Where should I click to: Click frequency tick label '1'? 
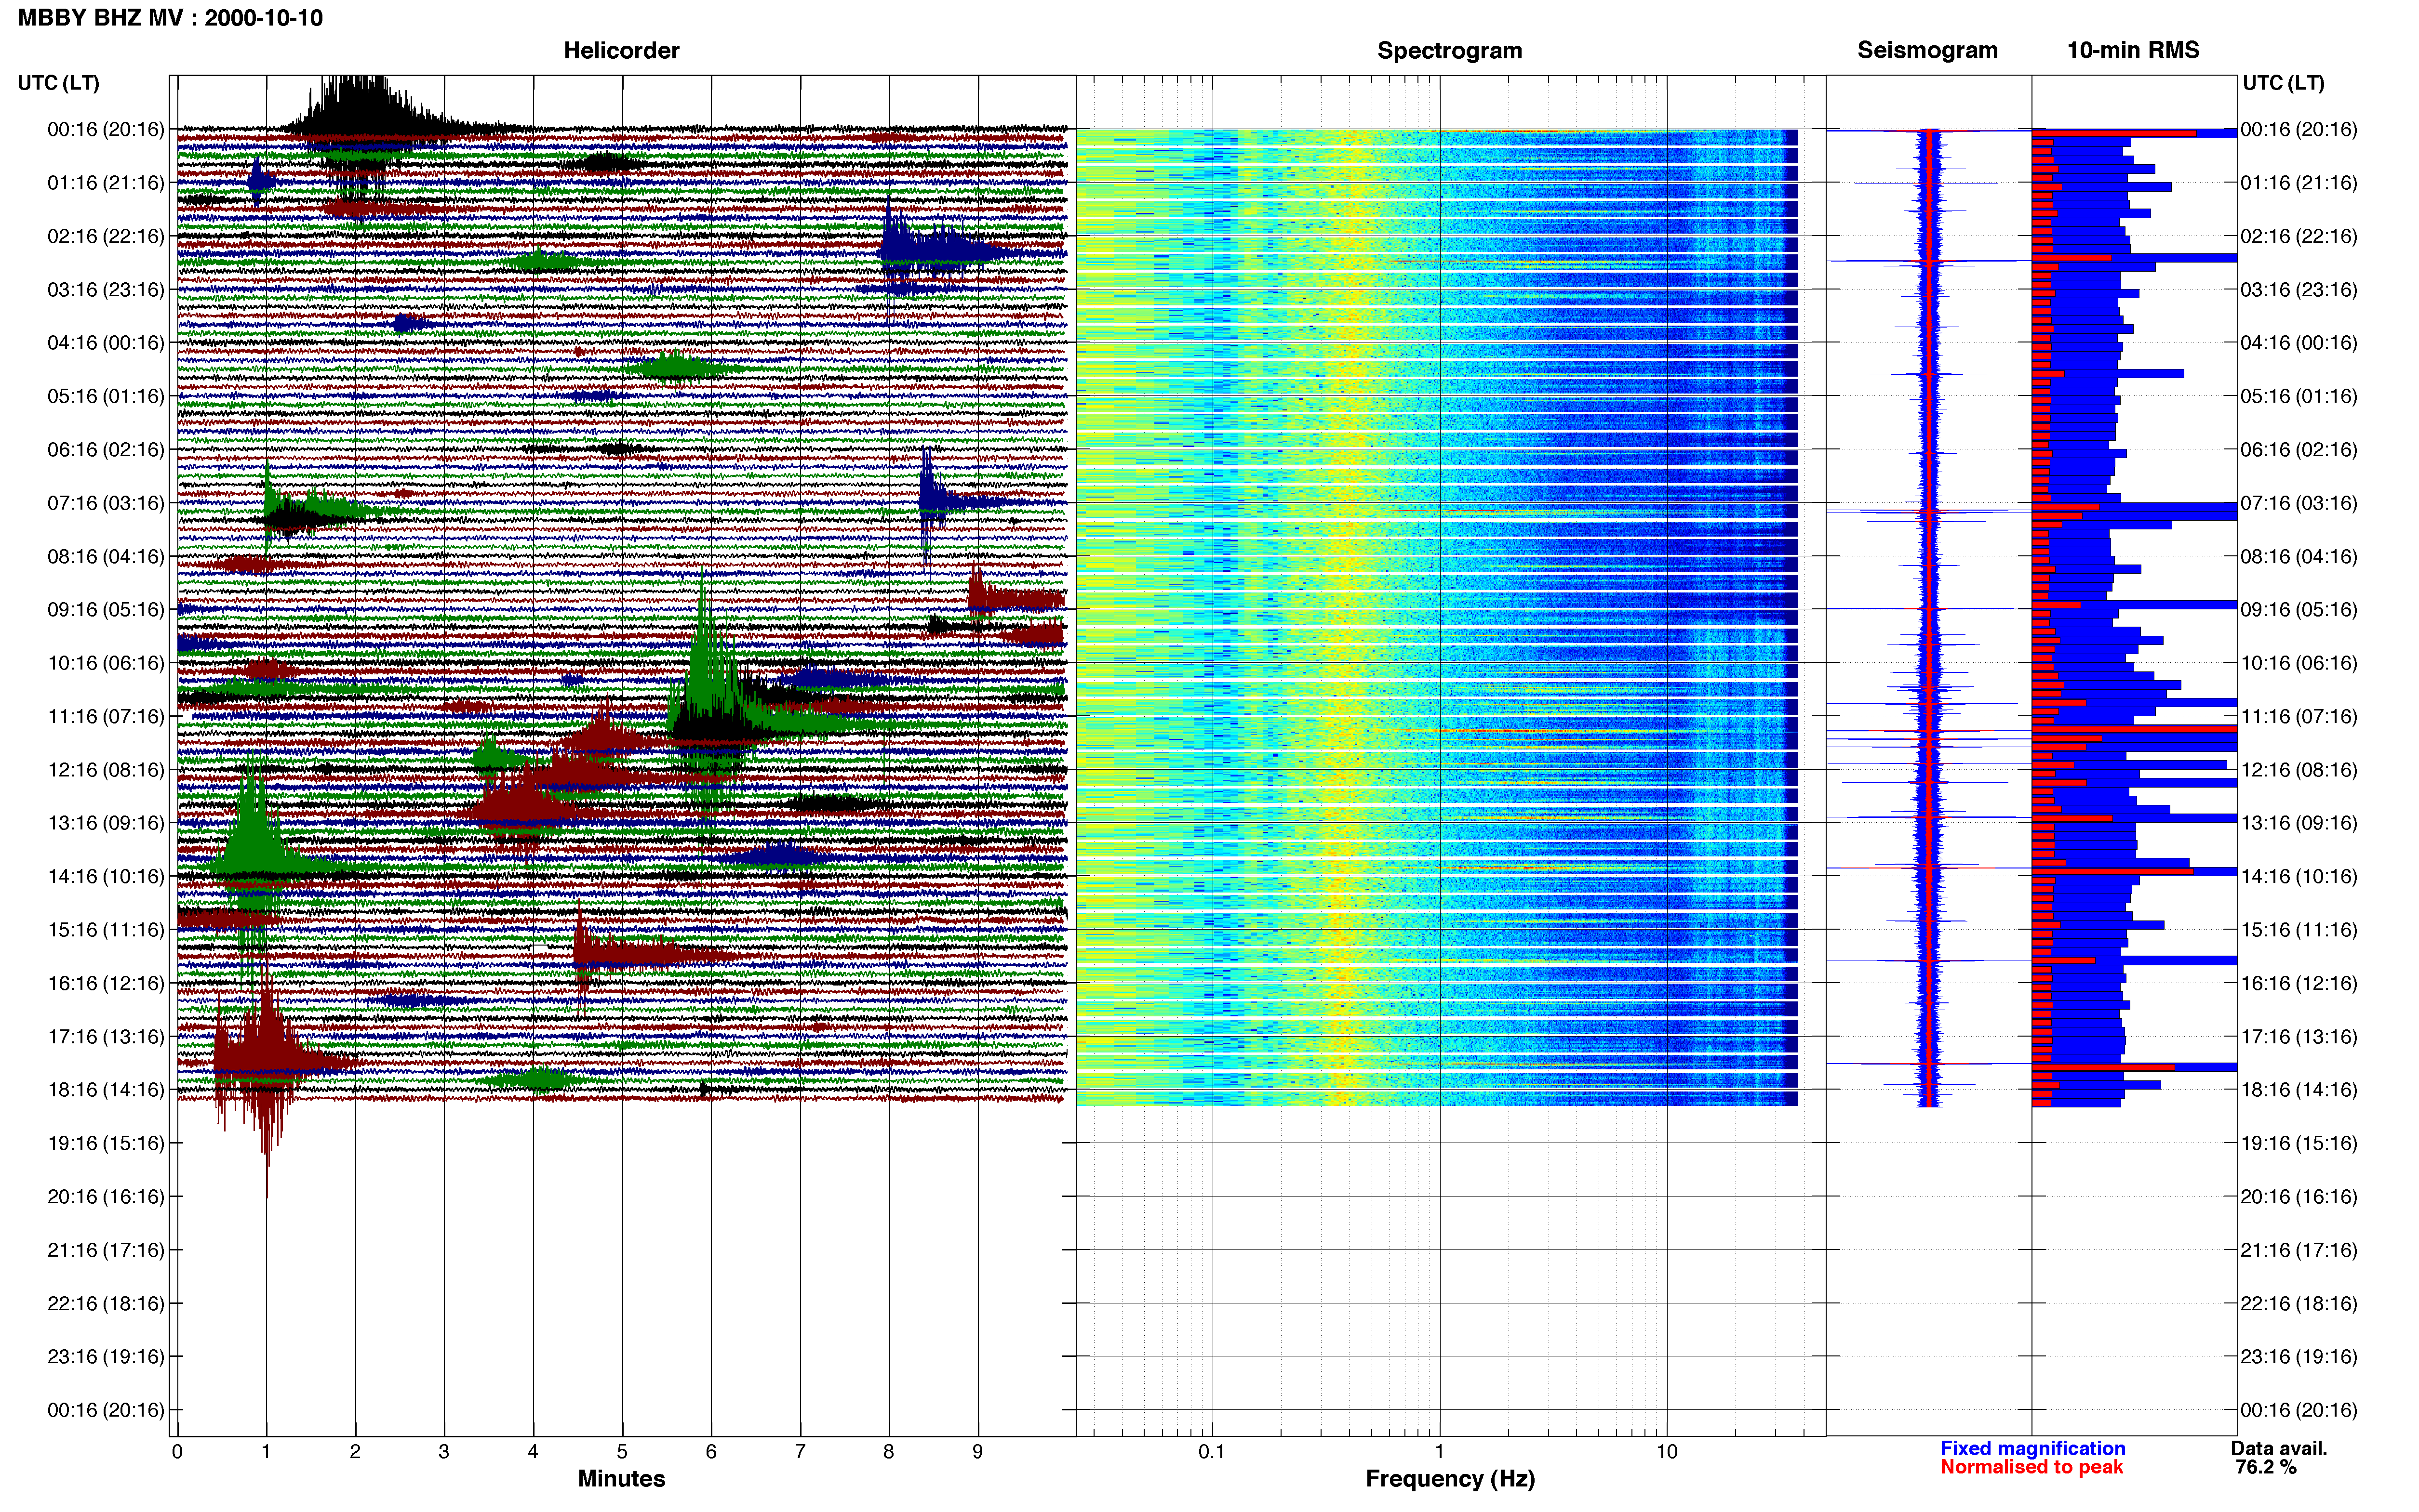pos(1440,1452)
